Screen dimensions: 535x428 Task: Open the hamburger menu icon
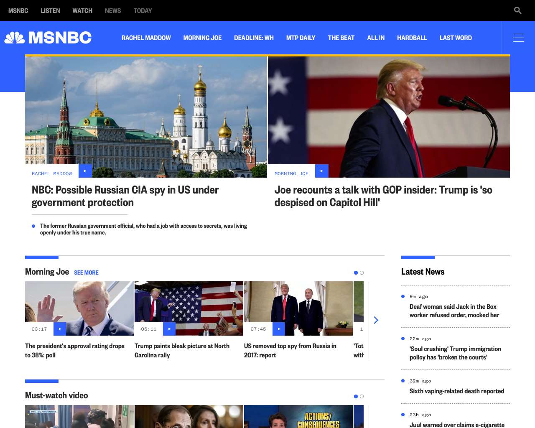(519, 38)
